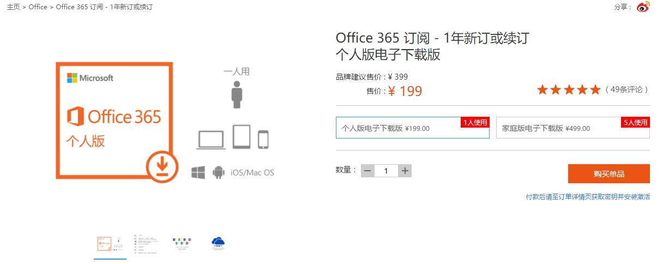The height and width of the screenshot is (264, 663).
Task: Click the Android robot icon
Action: point(219,172)
